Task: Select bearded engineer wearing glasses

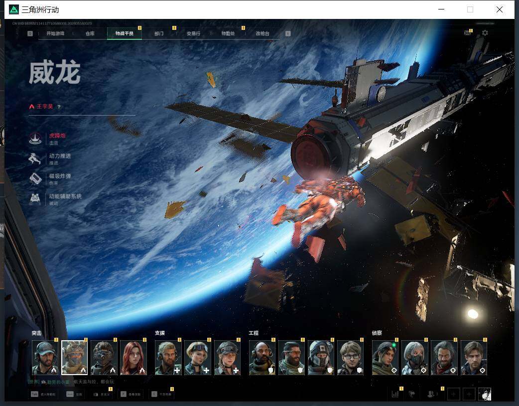Action: coord(291,358)
